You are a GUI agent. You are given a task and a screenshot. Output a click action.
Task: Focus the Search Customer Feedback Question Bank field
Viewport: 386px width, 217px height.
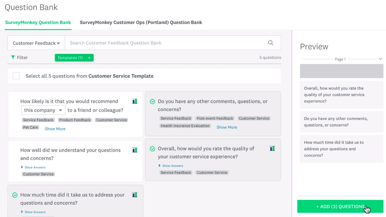pyautogui.click(x=166, y=43)
